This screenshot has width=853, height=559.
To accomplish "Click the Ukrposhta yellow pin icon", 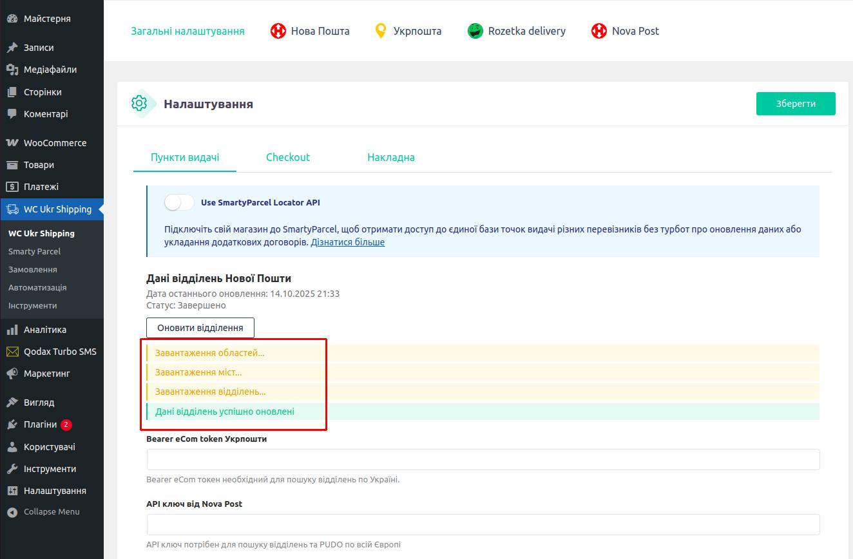I will click(381, 31).
